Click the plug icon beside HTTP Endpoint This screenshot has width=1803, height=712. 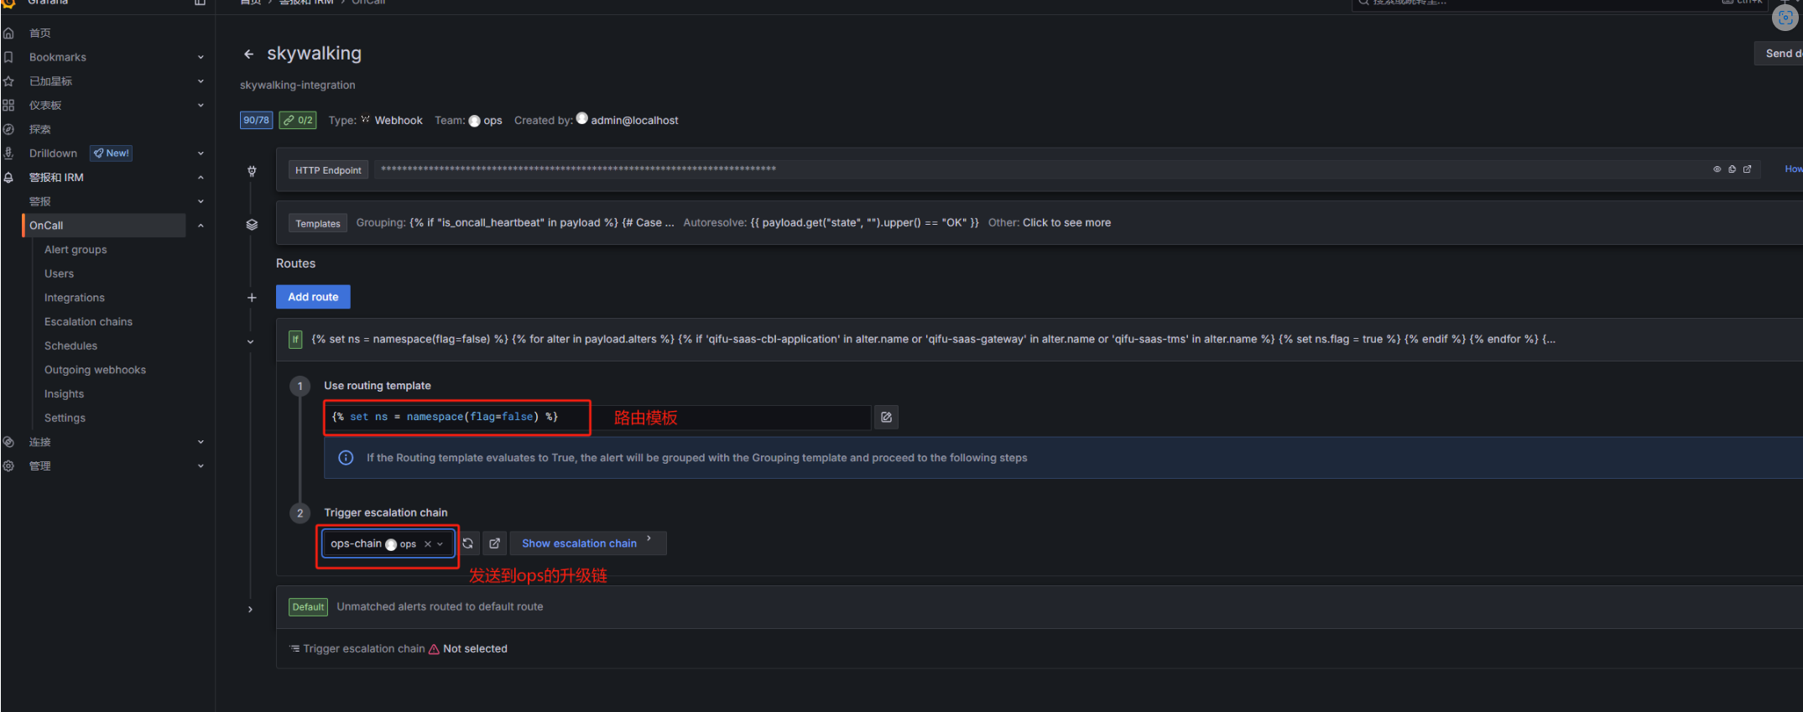[252, 171]
